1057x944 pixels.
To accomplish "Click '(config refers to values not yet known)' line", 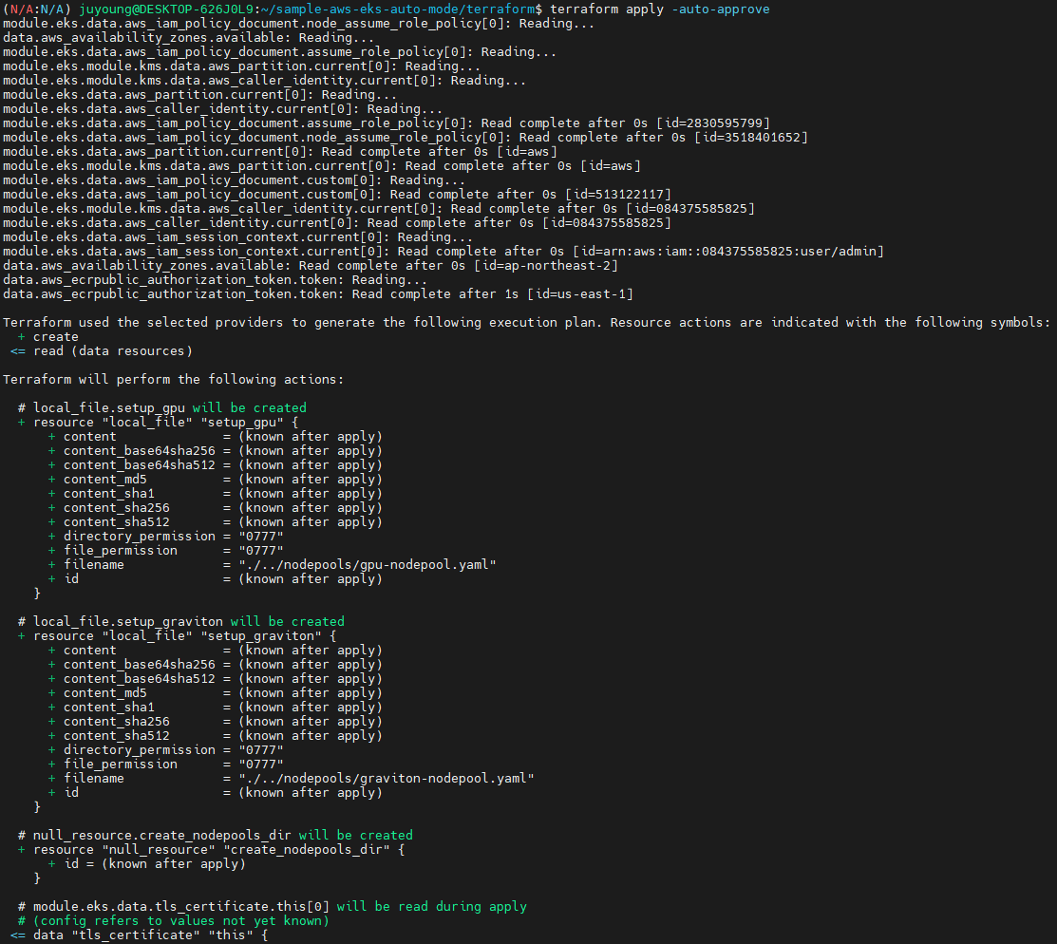I will pyautogui.click(x=173, y=921).
